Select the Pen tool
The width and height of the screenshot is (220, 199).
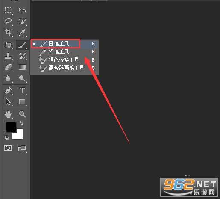pos(8,91)
